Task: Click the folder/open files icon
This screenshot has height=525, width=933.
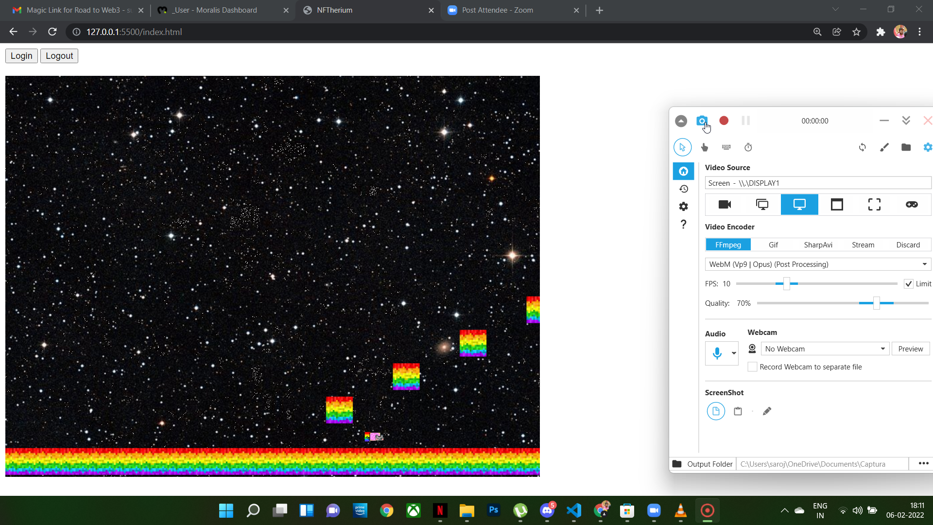Action: tap(905, 147)
